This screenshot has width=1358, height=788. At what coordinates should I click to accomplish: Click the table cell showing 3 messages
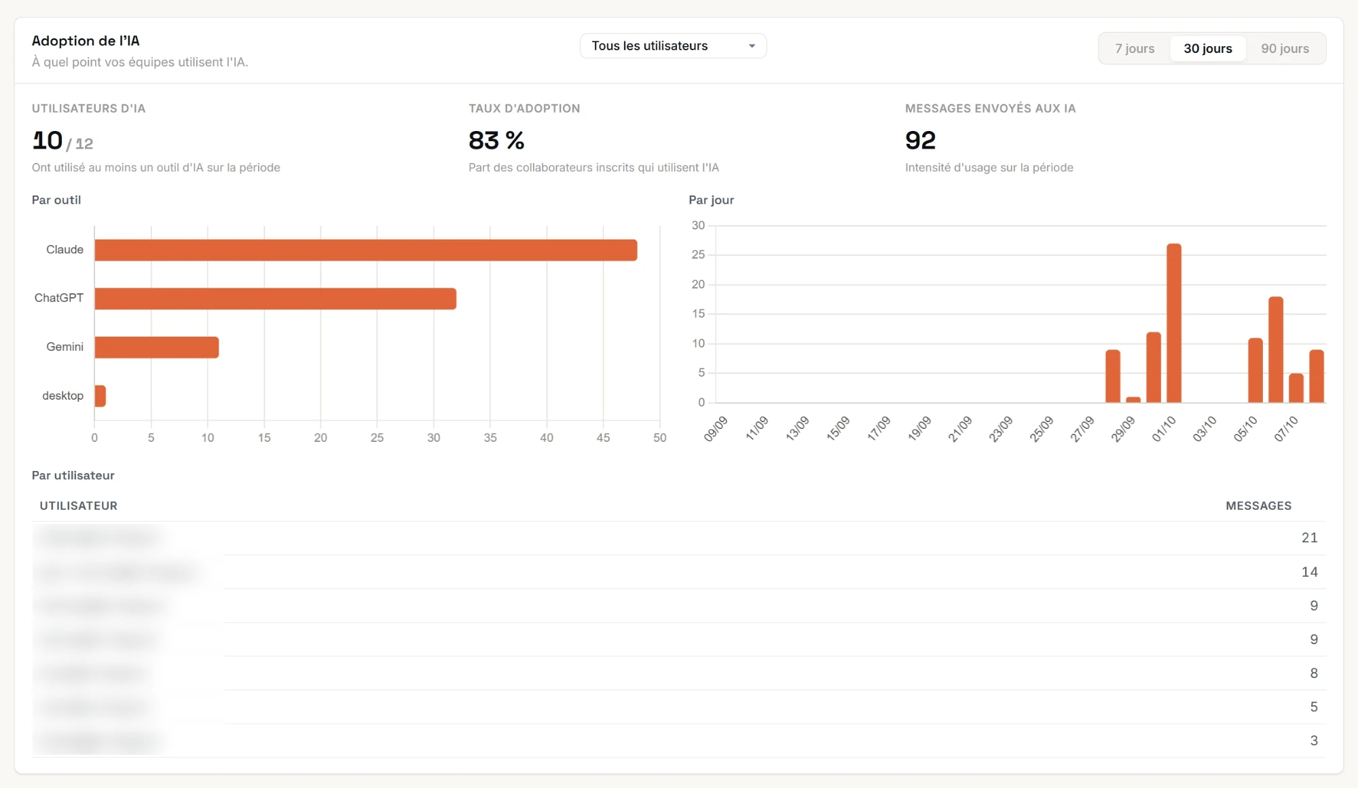tap(1314, 741)
